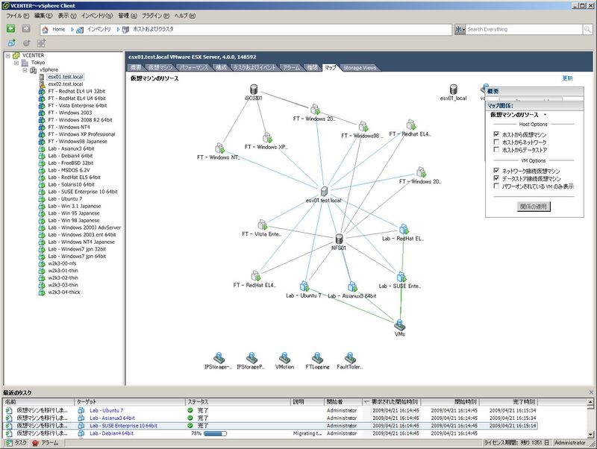Select Lab - FreeBSD 32bit in the tree
597x449 pixels.
70,163
